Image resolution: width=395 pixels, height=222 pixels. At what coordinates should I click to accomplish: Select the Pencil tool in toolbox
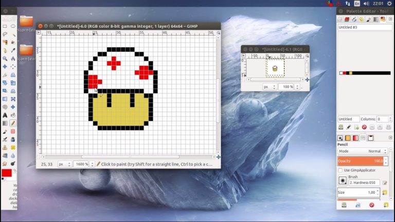click(x=13, y=123)
